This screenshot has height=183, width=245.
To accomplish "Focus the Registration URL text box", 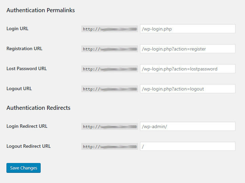I will (187, 49).
